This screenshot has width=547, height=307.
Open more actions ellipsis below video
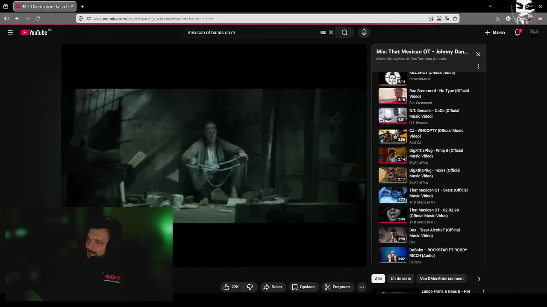(362, 287)
